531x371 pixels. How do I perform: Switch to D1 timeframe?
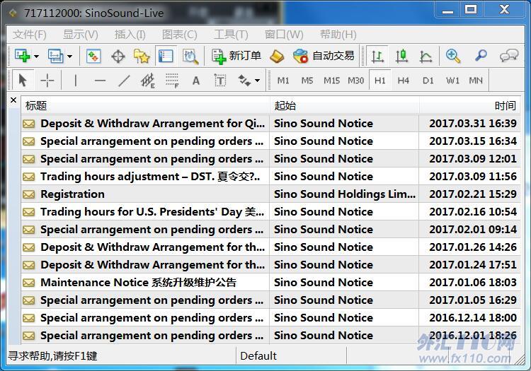tap(428, 81)
